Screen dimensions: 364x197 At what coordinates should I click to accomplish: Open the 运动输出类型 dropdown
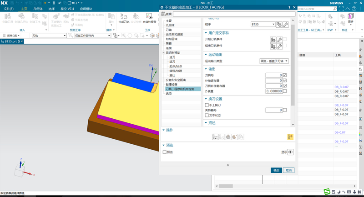pyautogui.click(x=274, y=61)
